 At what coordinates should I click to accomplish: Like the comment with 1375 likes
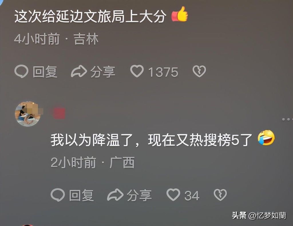(x=137, y=71)
